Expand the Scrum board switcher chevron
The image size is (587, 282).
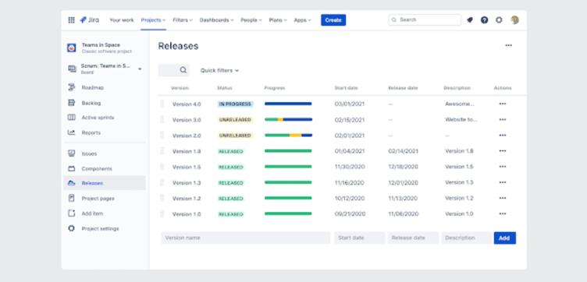click(140, 69)
